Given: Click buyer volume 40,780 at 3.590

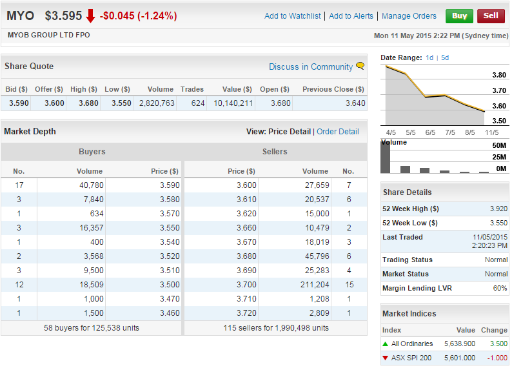Looking at the screenshot, I should [x=92, y=185].
